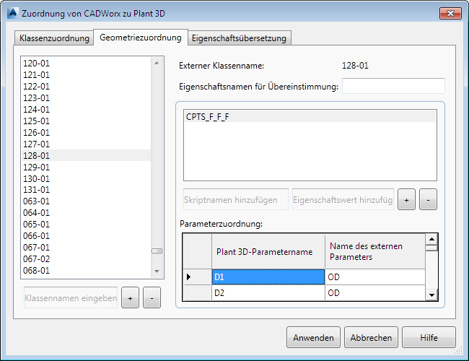Image resolution: width=469 pixels, height=361 pixels.
Task: Select the Geometriezuordnung tab
Action: point(141,38)
